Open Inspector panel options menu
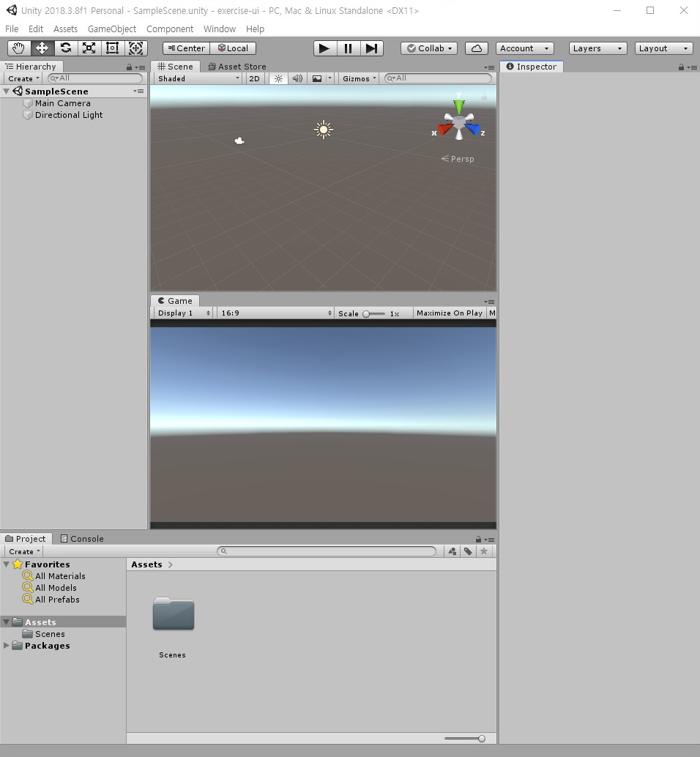This screenshot has width=700, height=757. point(691,67)
